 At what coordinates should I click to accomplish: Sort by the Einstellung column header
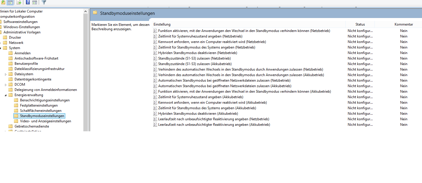pyautogui.click(x=249, y=24)
